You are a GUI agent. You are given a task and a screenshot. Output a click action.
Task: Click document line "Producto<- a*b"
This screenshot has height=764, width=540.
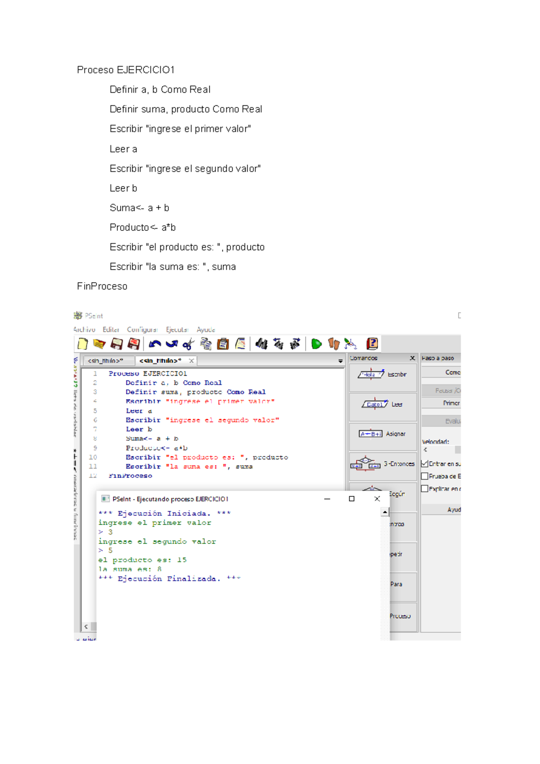click(x=143, y=227)
